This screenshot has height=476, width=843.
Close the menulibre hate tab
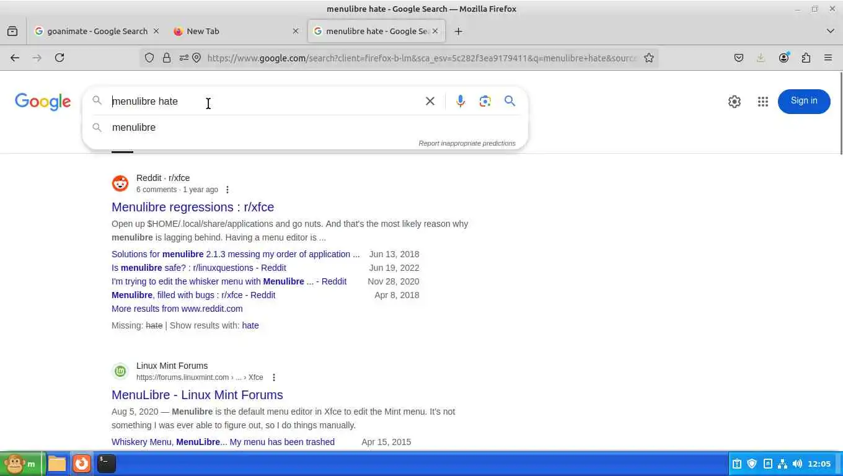[435, 31]
